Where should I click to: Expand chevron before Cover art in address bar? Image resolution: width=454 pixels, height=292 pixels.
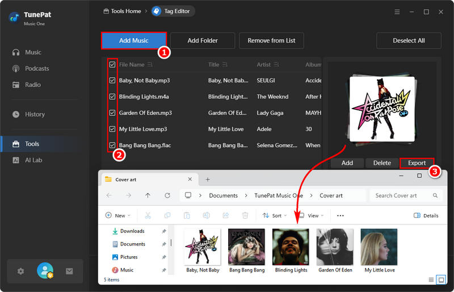311,196
